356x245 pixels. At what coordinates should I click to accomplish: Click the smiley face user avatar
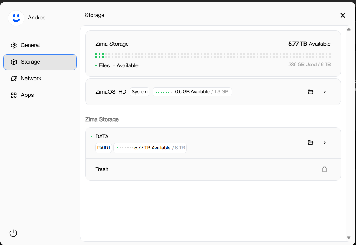16,18
